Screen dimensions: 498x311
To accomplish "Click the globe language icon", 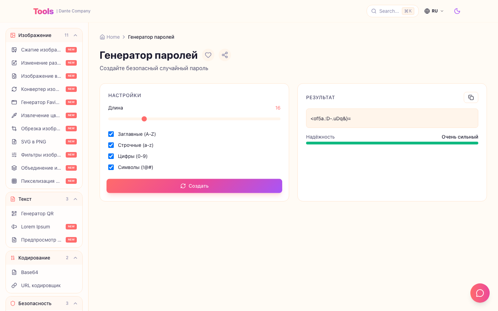I will click(427, 11).
